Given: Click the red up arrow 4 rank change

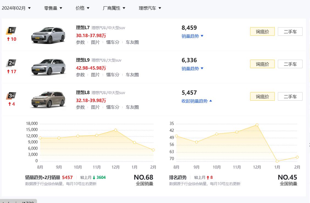Looking at the screenshot, I should [x=12, y=104].
